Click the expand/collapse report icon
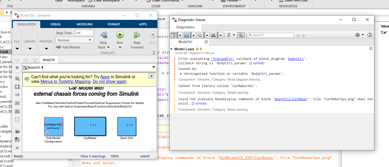 [x=173, y=35]
